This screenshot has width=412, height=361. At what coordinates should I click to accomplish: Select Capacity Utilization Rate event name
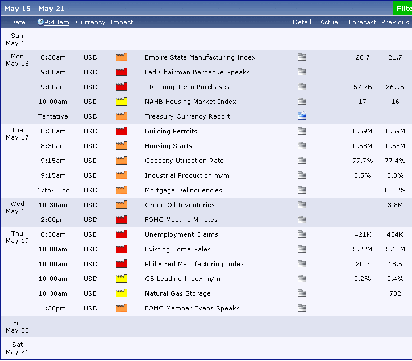pyautogui.click(x=184, y=161)
